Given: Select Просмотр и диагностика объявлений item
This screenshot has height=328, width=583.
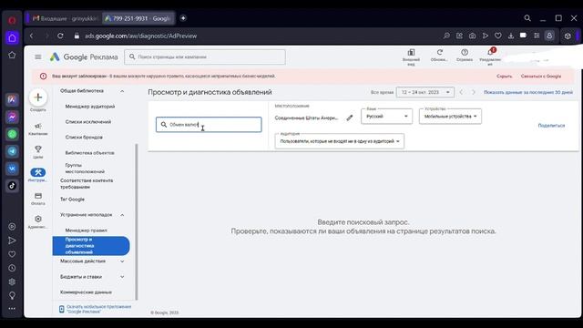Looking at the screenshot, I should [91, 246].
